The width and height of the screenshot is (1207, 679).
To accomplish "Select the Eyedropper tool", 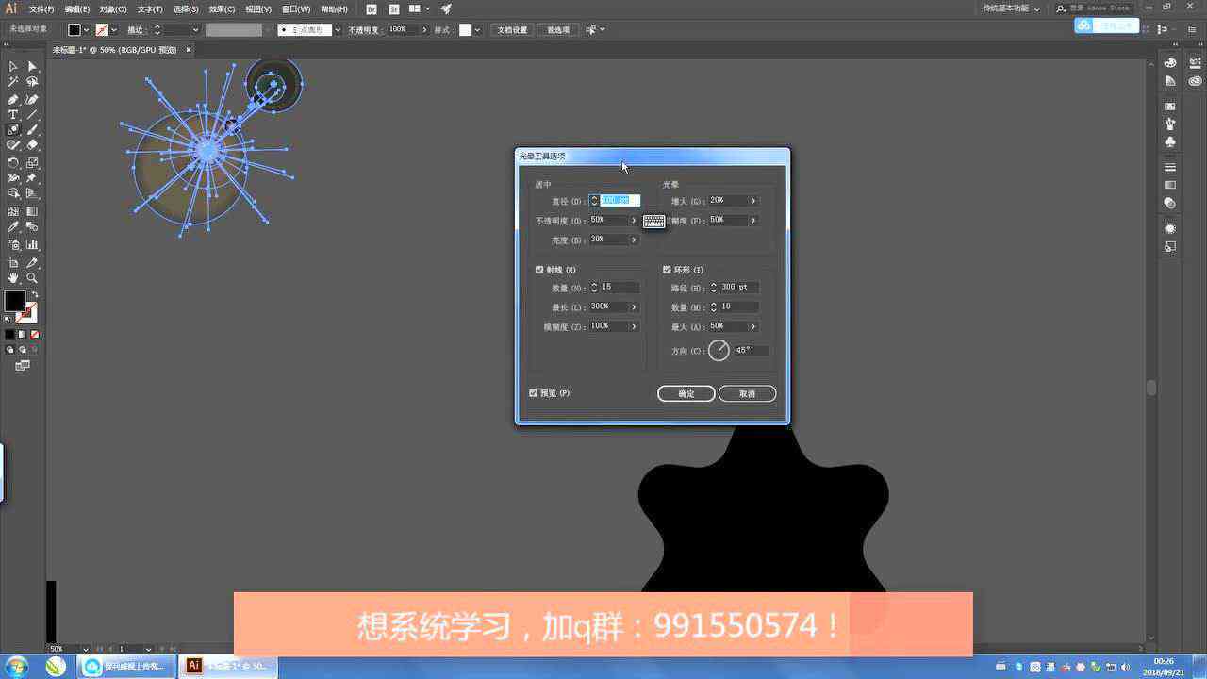I will pyautogui.click(x=13, y=227).
